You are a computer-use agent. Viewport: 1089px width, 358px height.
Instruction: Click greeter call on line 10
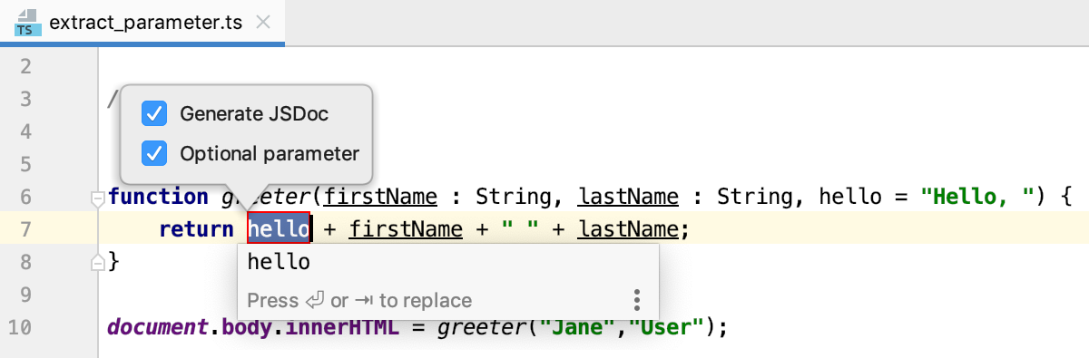point(482,327)
